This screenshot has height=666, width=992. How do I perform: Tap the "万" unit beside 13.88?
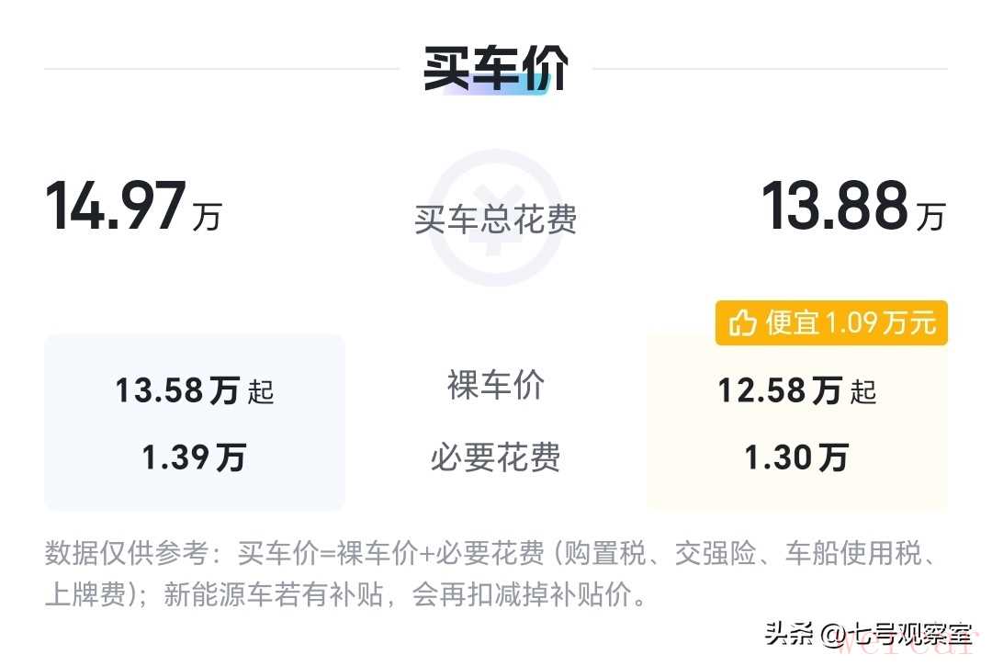(930, 218)
